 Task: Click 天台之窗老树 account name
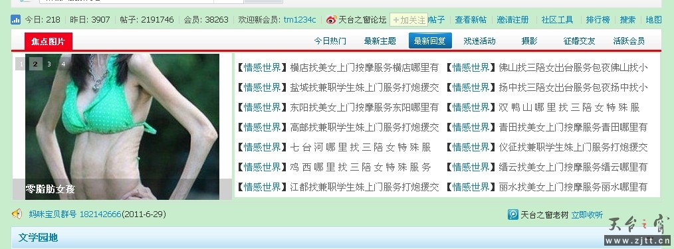(x=544, y=214)
